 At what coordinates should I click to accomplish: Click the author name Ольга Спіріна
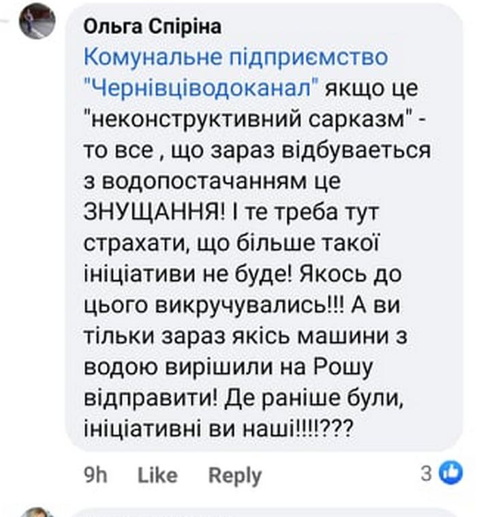[152, 27]
